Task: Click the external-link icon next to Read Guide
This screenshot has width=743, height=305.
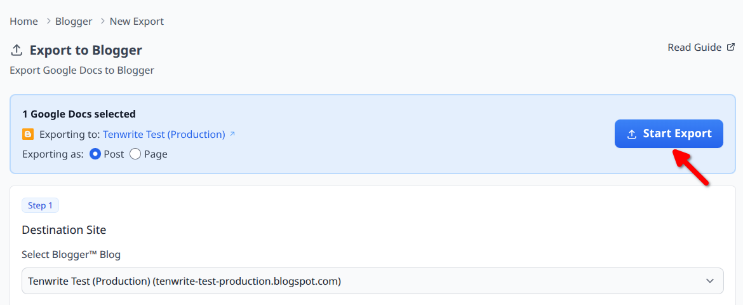Action: pyautogui.click(x=731, y=48)
